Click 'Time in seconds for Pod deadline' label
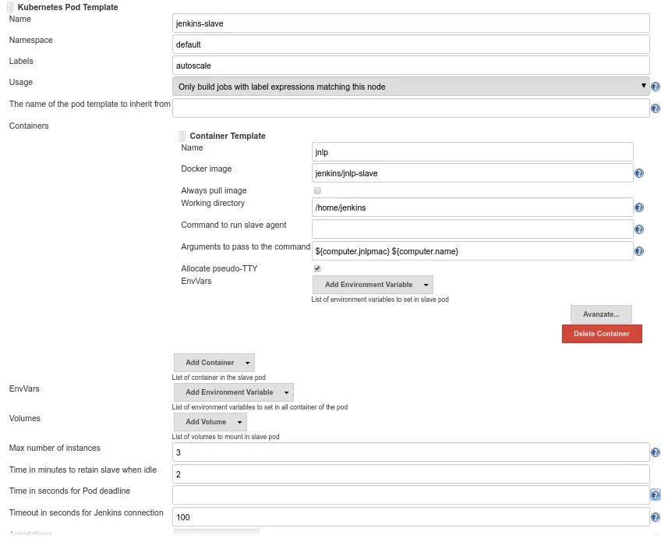Viewport: 668px width, 539px height. point(69,491)
